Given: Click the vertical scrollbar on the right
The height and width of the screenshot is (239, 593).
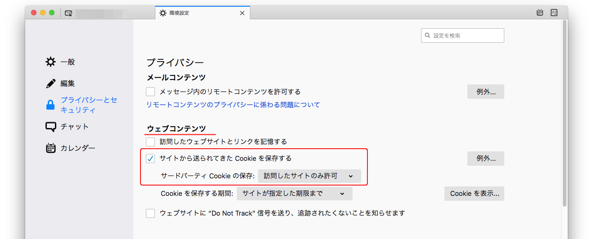Looking at the screenshot, I should pyautogui.click(x=565, y=112).
